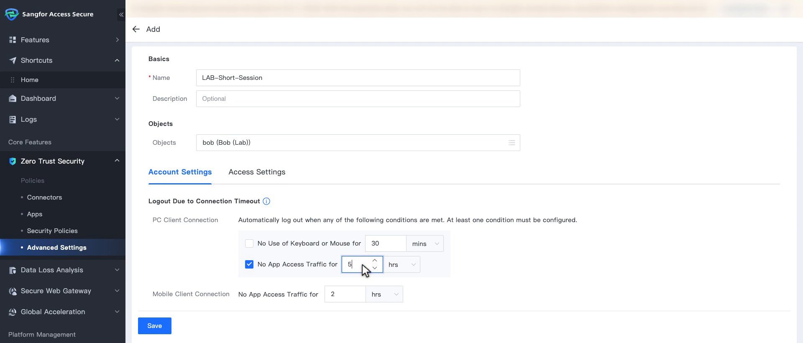The width and height of the screenshot is (803, 343).
Task: Show info for Logout Due to Connection Timeout
Action: point(266,201)
